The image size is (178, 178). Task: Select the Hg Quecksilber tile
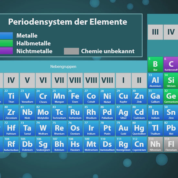tap(139, 128)
